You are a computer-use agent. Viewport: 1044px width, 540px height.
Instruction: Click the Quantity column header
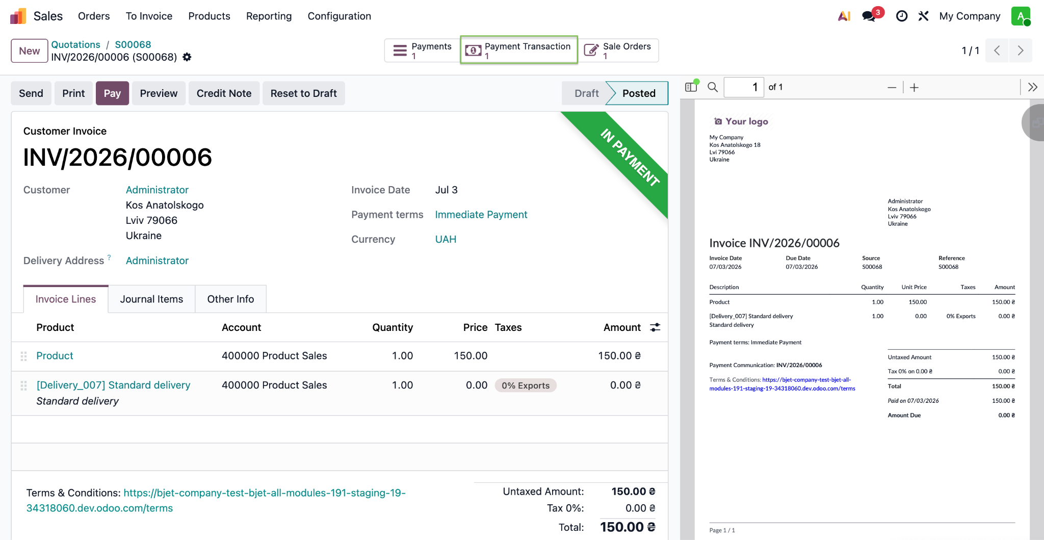393,327
